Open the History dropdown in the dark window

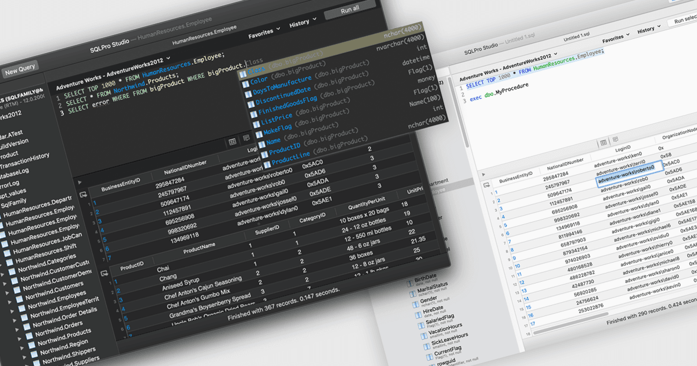[x=303, y=24]
